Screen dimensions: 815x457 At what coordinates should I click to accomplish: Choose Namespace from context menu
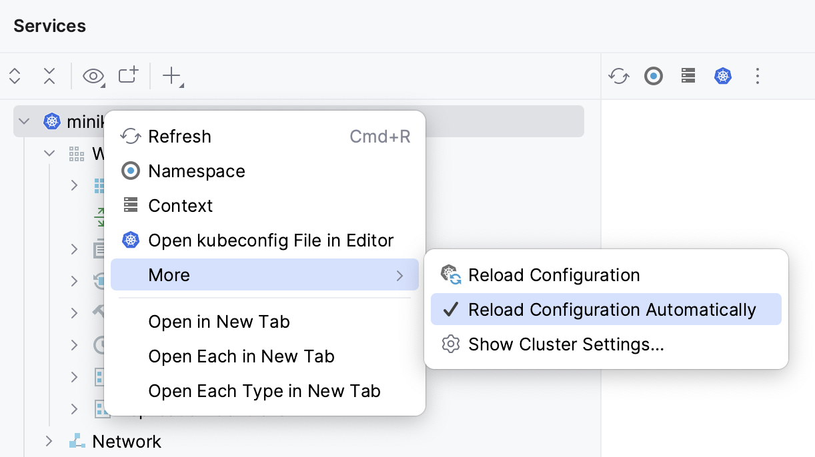265,171
